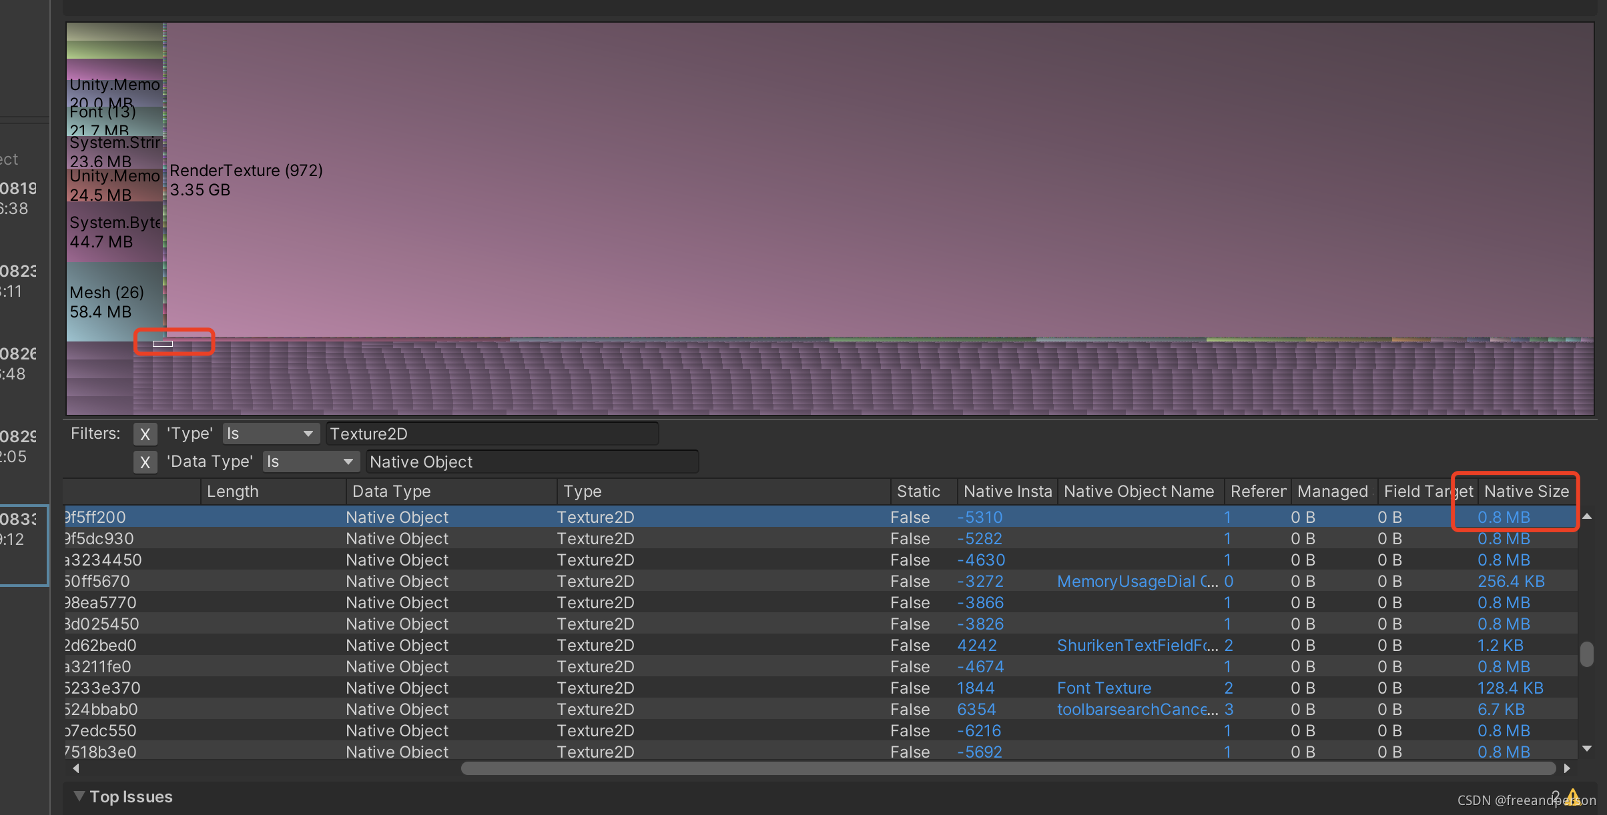This screenshot has width=1607, height=815.
Task: Collapse the Top Issues section
Action: pos(79,796)
